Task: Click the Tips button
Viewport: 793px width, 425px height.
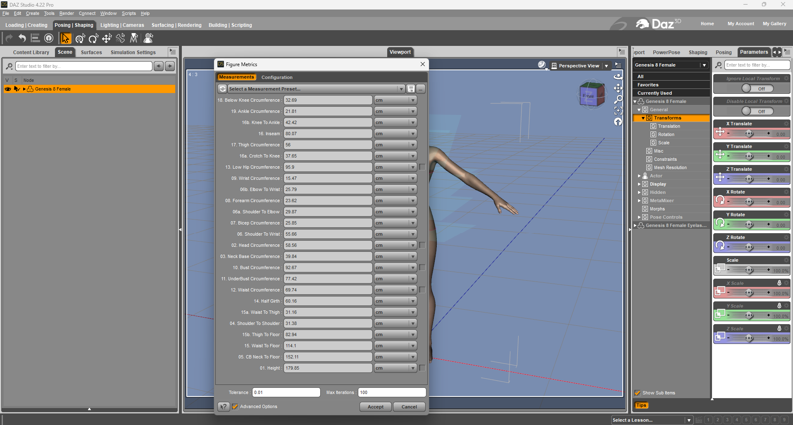Action: (x=641, y=405)
